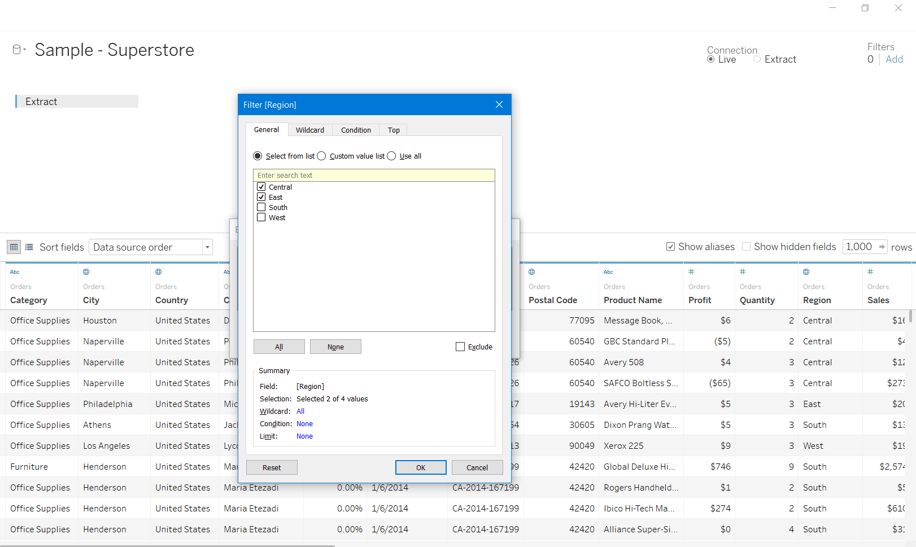Click the Add filters link

point(894,59)
